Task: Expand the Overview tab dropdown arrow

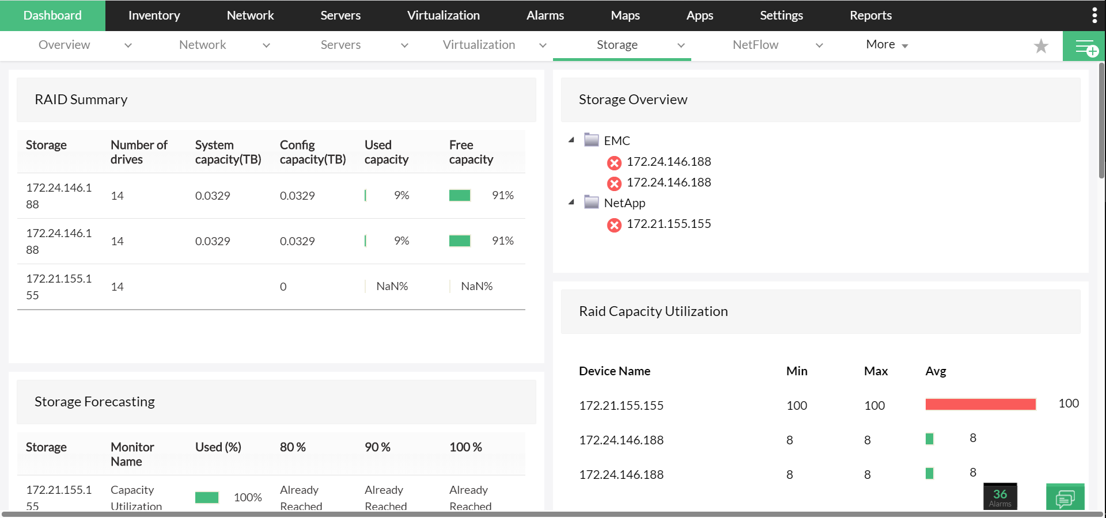Action: click(x=128, y=45)
